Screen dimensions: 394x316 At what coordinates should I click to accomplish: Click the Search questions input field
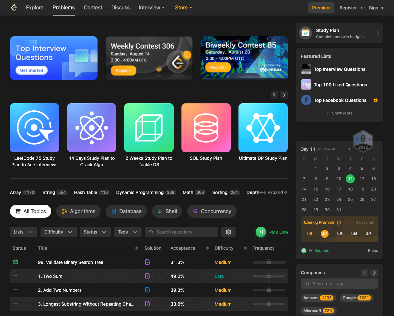[181, 232]
